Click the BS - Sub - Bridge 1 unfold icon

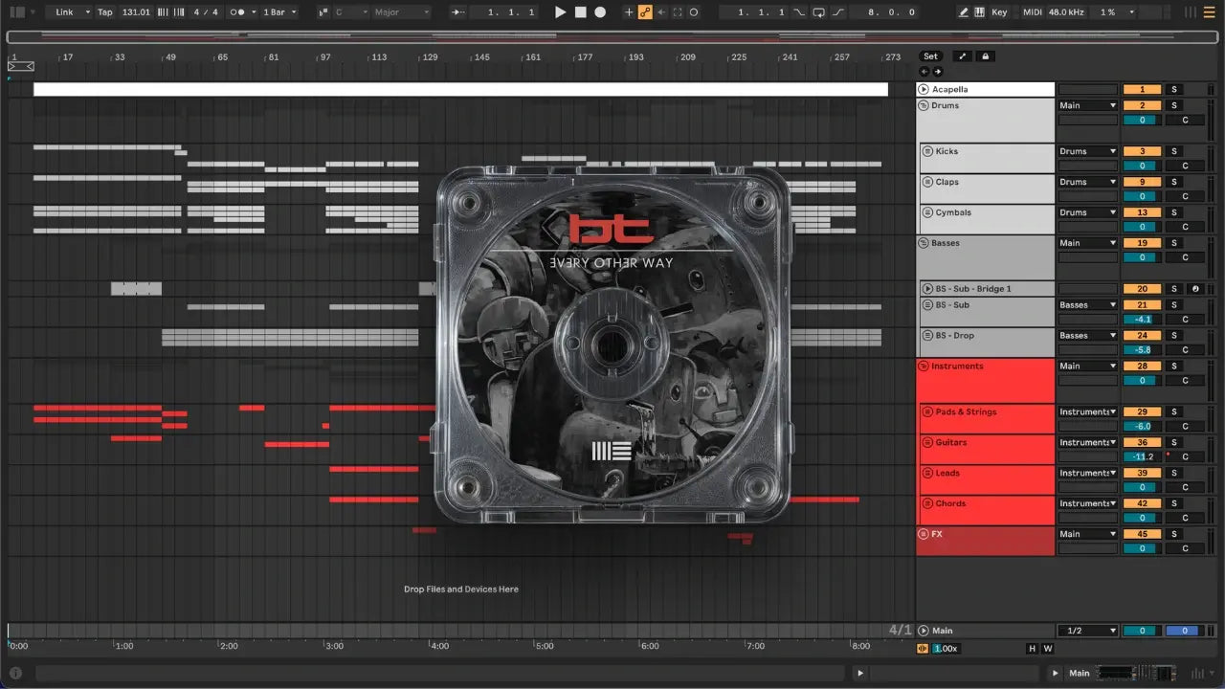click(x=927, y=289)
